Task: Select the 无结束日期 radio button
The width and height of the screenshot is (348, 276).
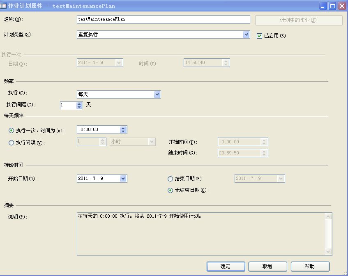Action: coord(170,190)
